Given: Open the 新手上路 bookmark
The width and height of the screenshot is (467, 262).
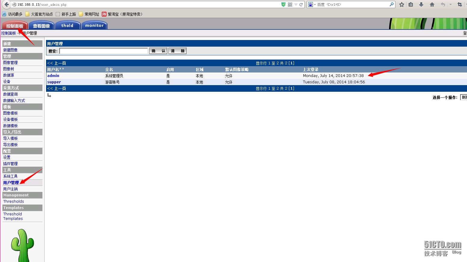Looking at the screenshot, I should [x=66, y=14].
